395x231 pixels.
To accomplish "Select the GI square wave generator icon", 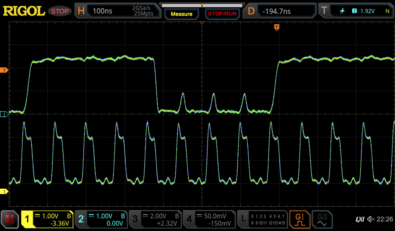I will 299,219.
